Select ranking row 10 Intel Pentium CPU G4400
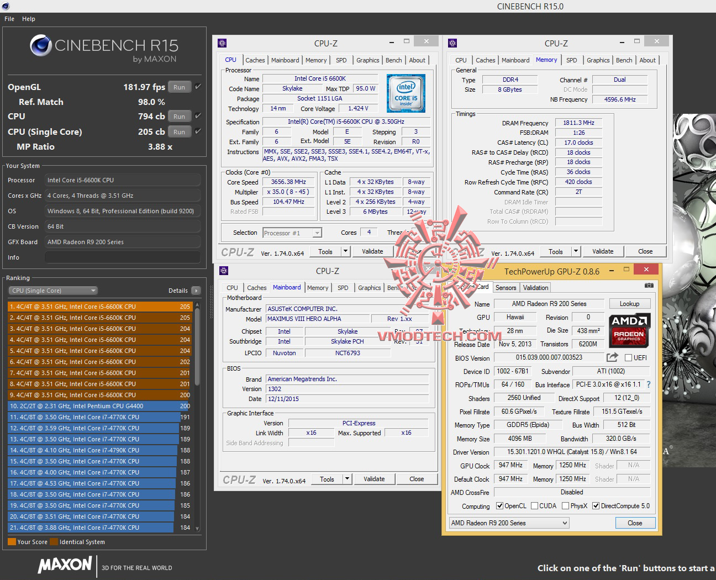 [x=99, y=406]
